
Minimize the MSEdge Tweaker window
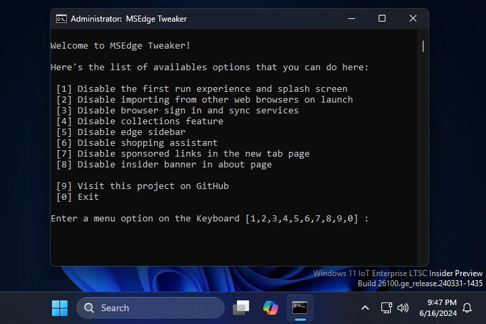[x=351, y=19]
